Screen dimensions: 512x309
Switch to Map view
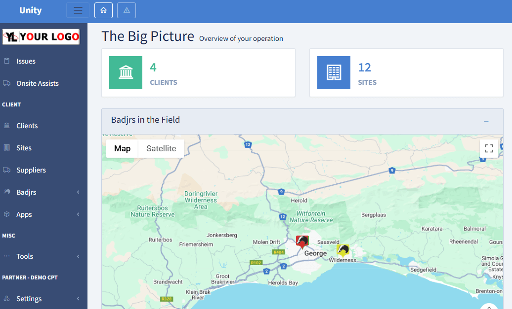click(x=122, y=148)
